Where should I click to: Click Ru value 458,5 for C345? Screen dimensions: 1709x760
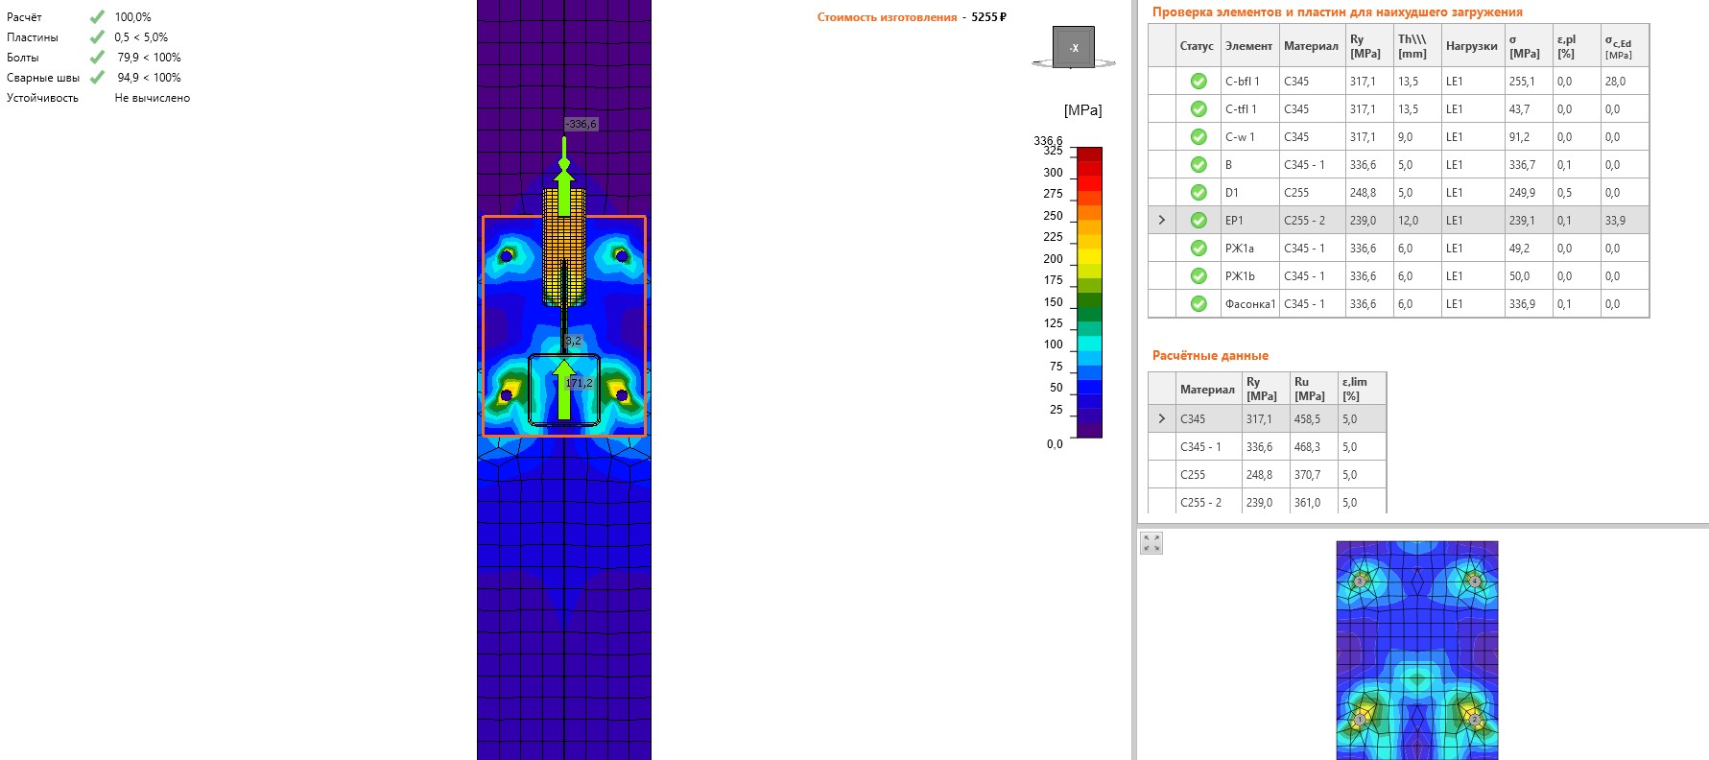(1307, 419)
